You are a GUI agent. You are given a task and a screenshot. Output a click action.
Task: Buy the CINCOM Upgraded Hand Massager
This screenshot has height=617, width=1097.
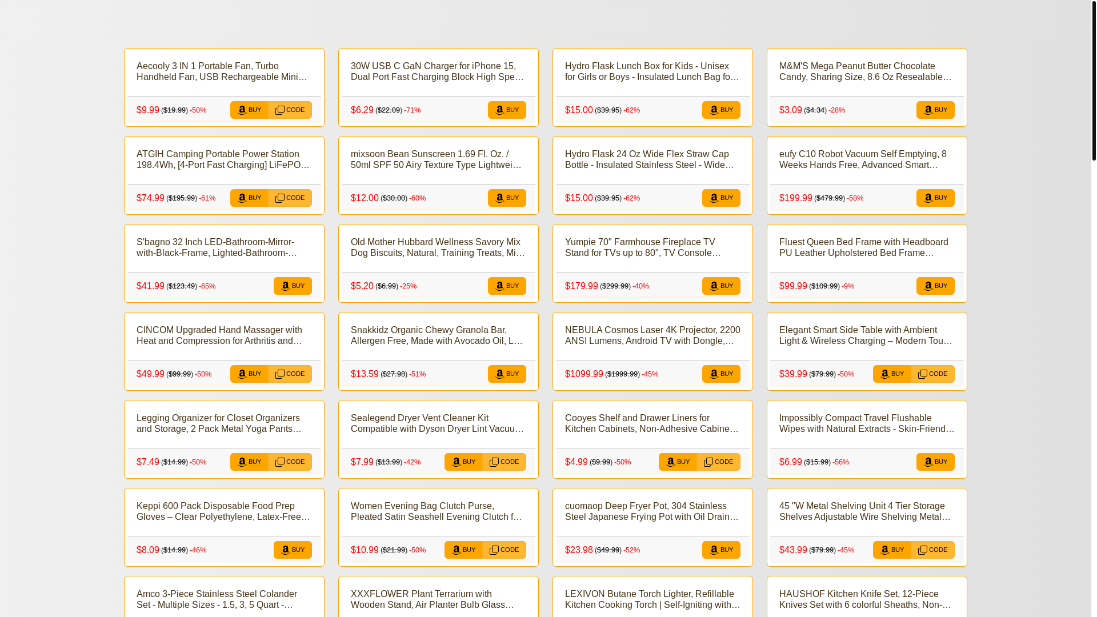pyautogui.click(x=249, y=374)
